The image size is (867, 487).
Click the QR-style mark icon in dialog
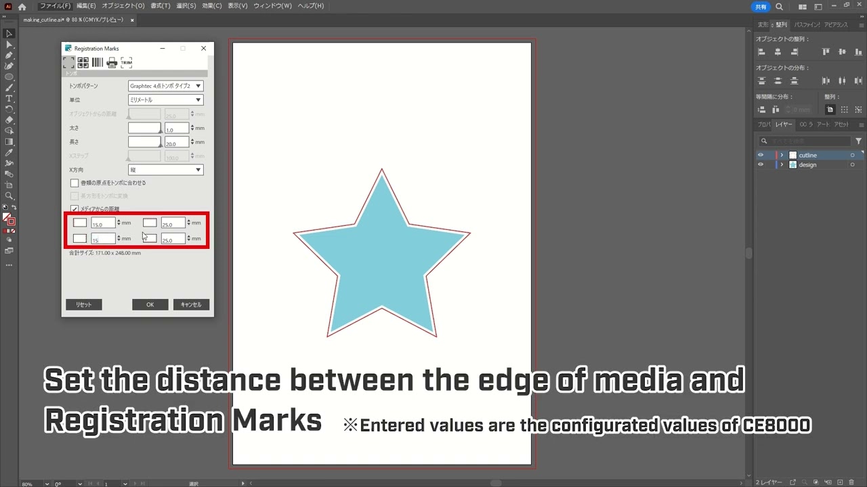(83, 62)
